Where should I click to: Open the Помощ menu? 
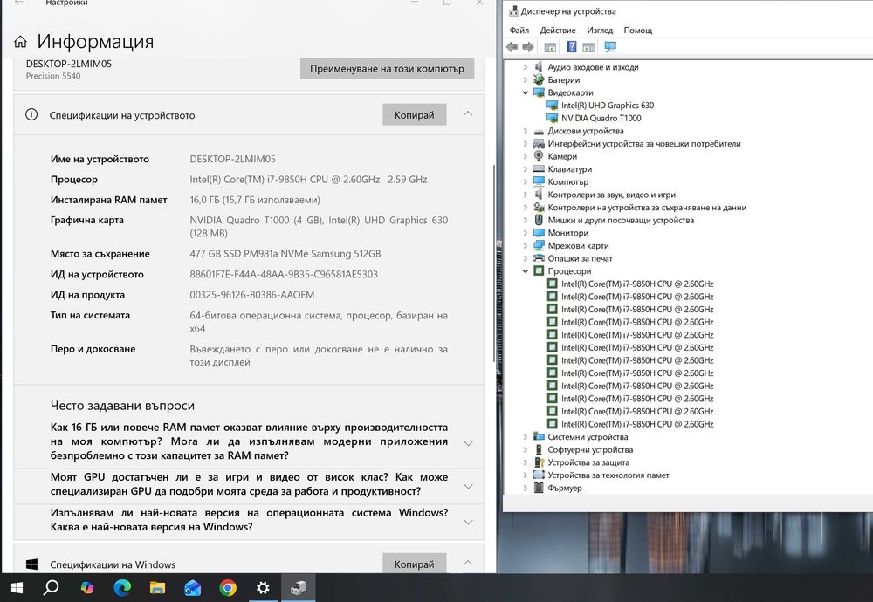(x=637, y=30)
